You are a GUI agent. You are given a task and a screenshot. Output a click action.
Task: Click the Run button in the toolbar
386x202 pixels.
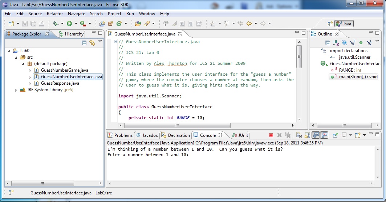pyautogui.click(x=69, y=24)
